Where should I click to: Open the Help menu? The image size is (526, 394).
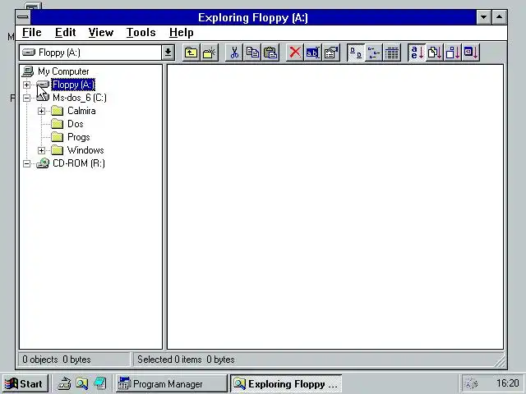click(182, 33)
